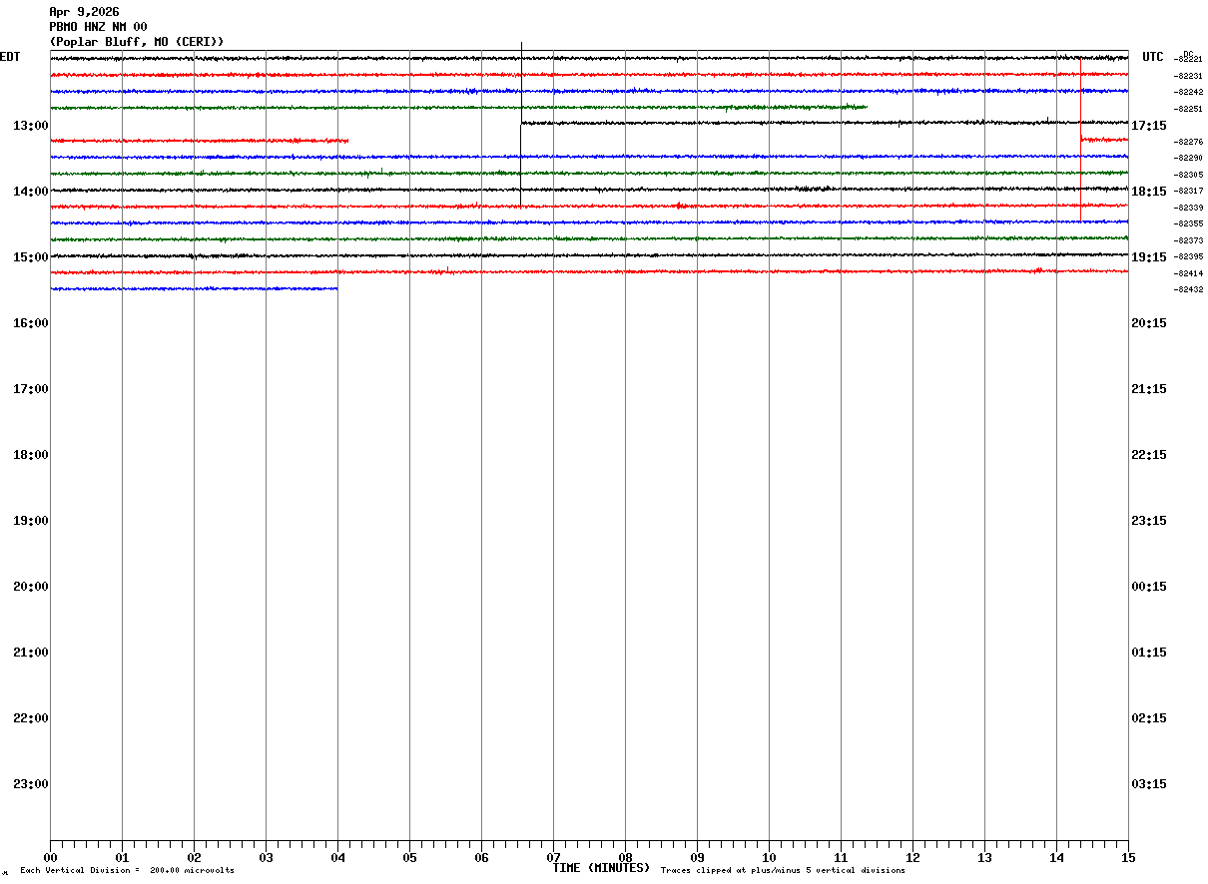Click the UTC timezone label
The height and width of the screenshot is (884, 1208).
tap(1153, 57)
